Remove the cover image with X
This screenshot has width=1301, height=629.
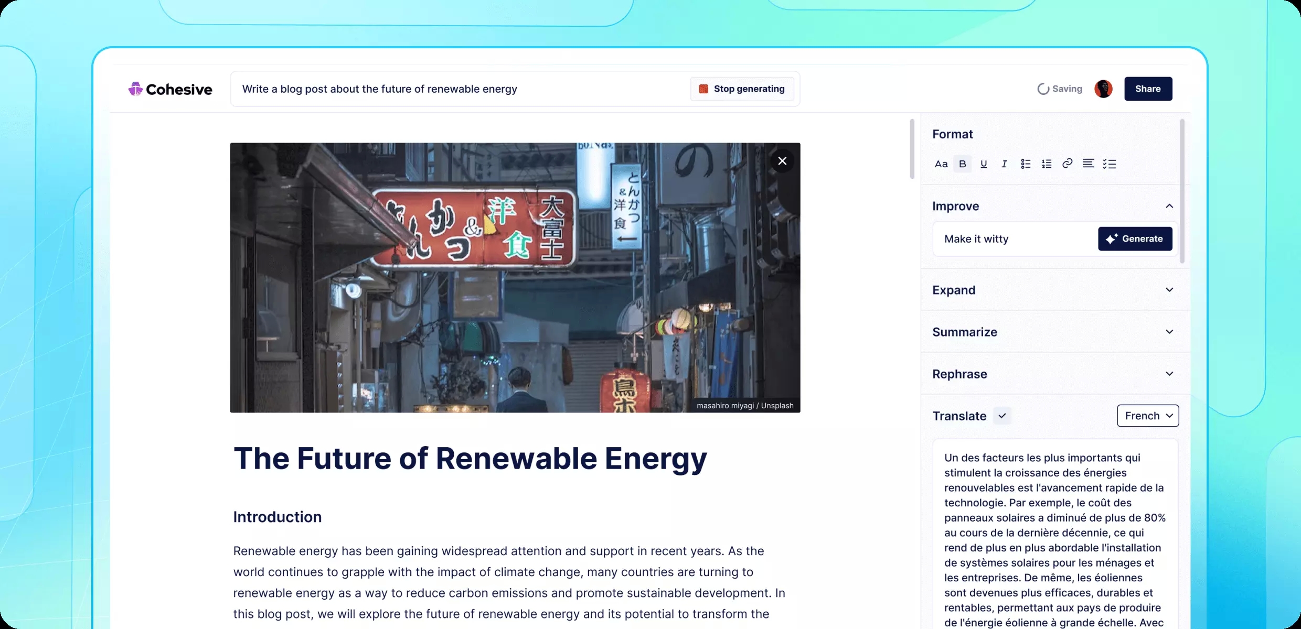coord(782,161)
